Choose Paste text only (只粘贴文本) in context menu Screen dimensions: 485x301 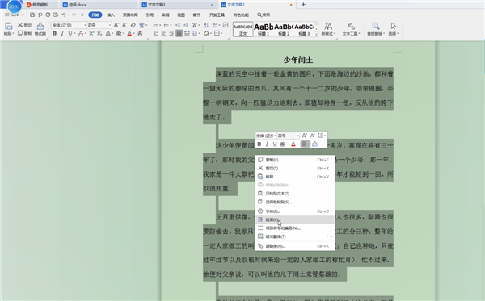pos(295,194)
